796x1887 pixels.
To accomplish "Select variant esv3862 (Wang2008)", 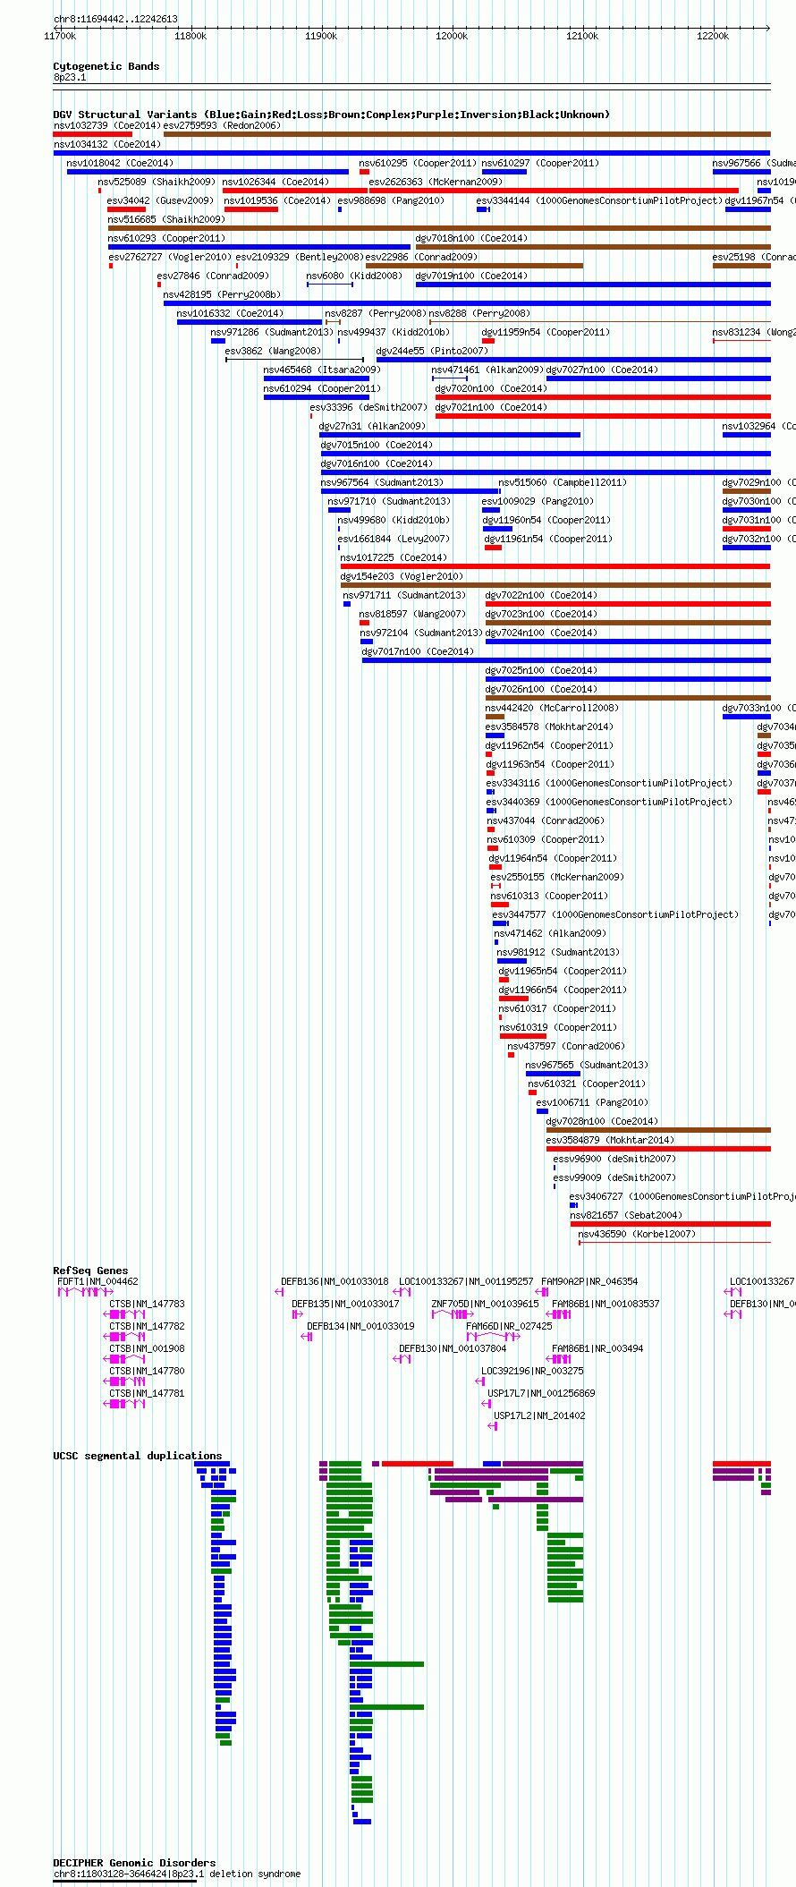I will tap(273, 351).
